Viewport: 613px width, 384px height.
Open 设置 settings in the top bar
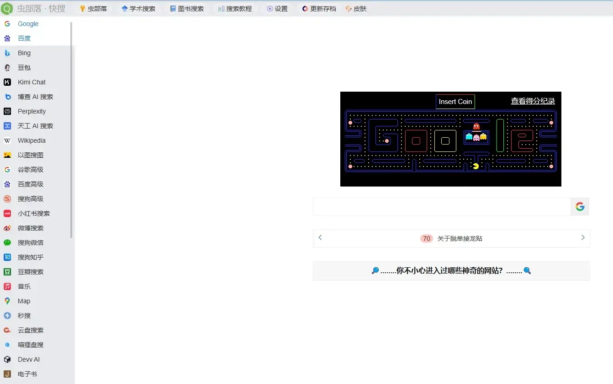pos(277,9)
